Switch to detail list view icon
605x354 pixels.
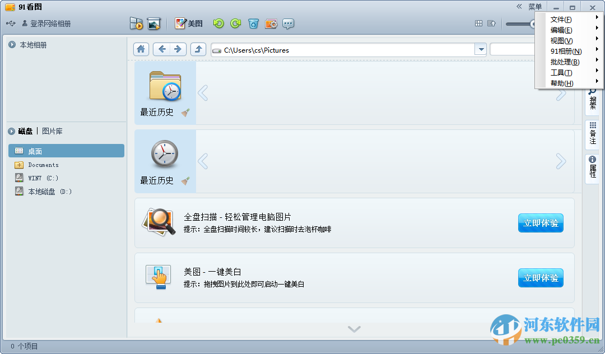491,23
